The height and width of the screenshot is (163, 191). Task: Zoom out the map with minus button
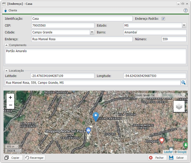[x=10, y=105]
